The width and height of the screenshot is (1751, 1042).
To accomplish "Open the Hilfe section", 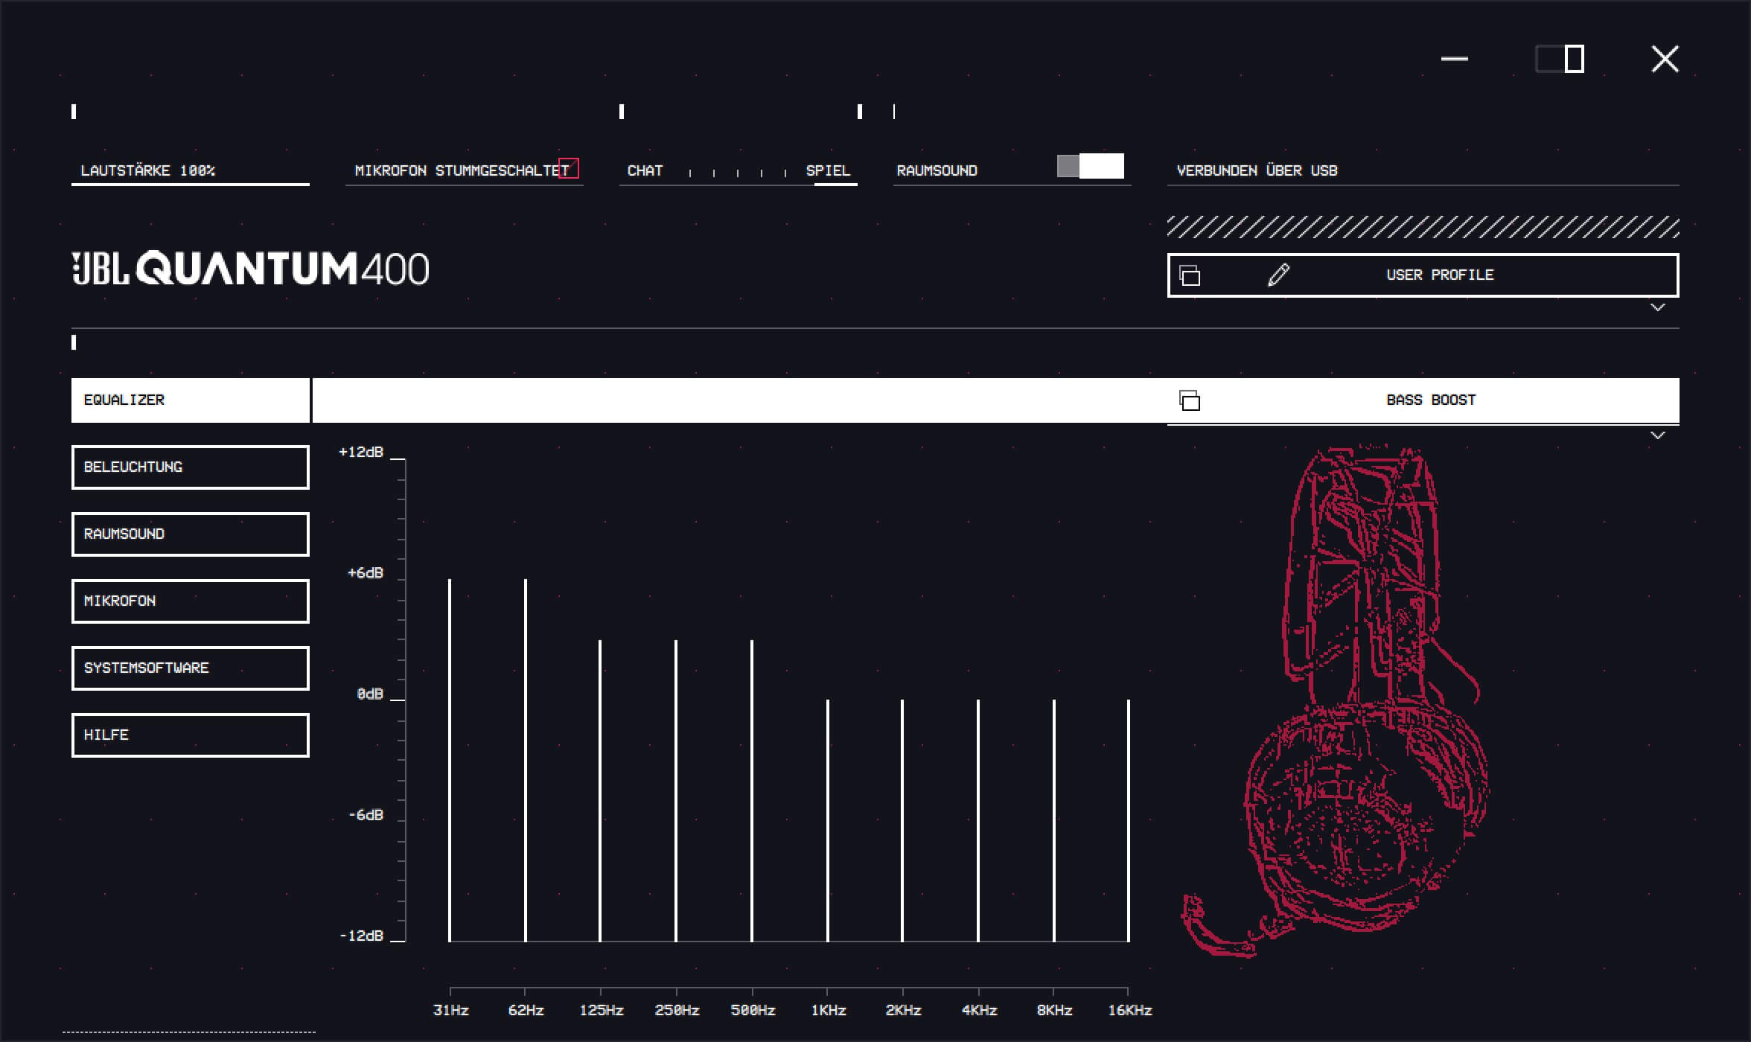I will [190, 735].
